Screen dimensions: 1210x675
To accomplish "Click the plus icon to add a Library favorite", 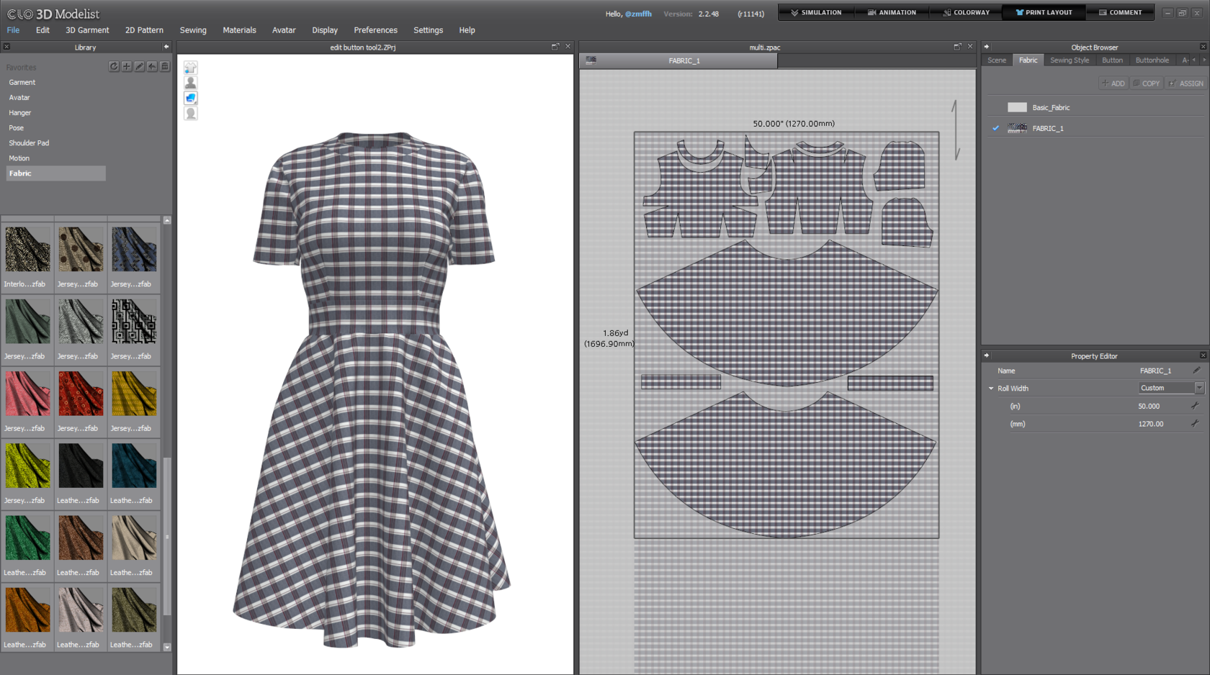I will click(x=127, y=66).
